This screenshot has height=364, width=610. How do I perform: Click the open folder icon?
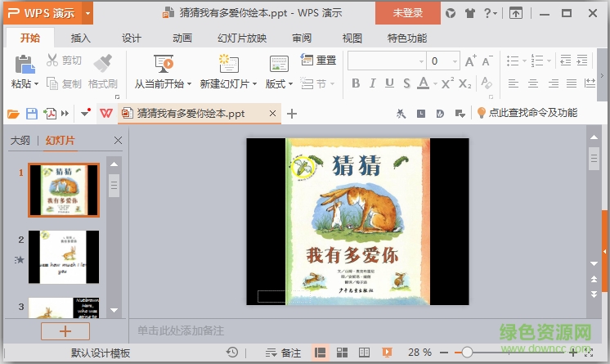[x=13, y=114]
